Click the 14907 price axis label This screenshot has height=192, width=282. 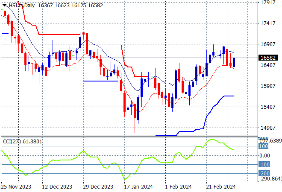[x=267, y=128]
